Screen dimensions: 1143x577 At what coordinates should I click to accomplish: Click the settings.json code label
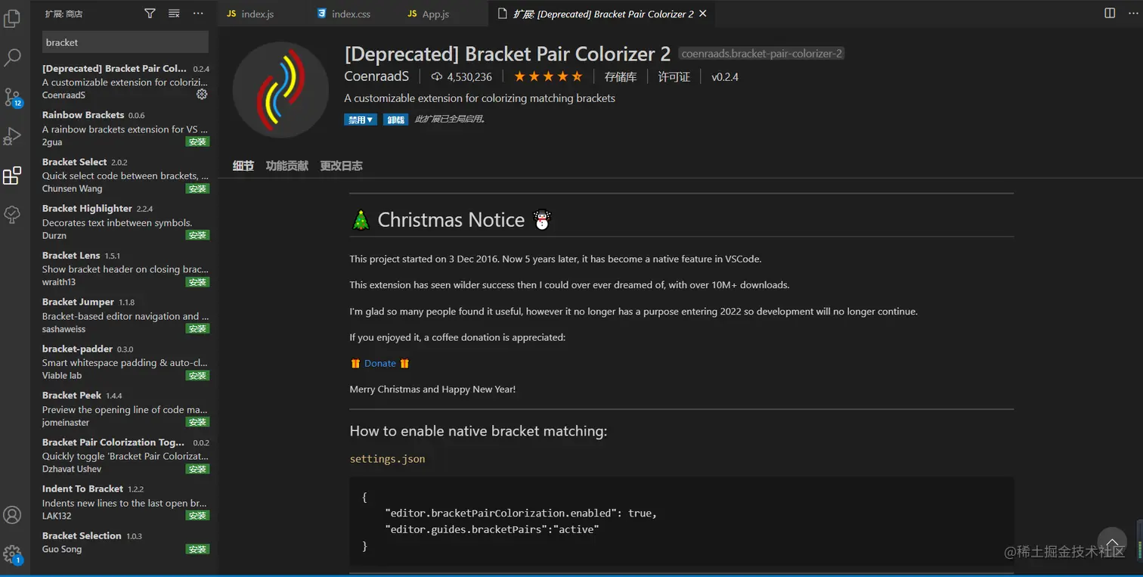pos(387,458)
